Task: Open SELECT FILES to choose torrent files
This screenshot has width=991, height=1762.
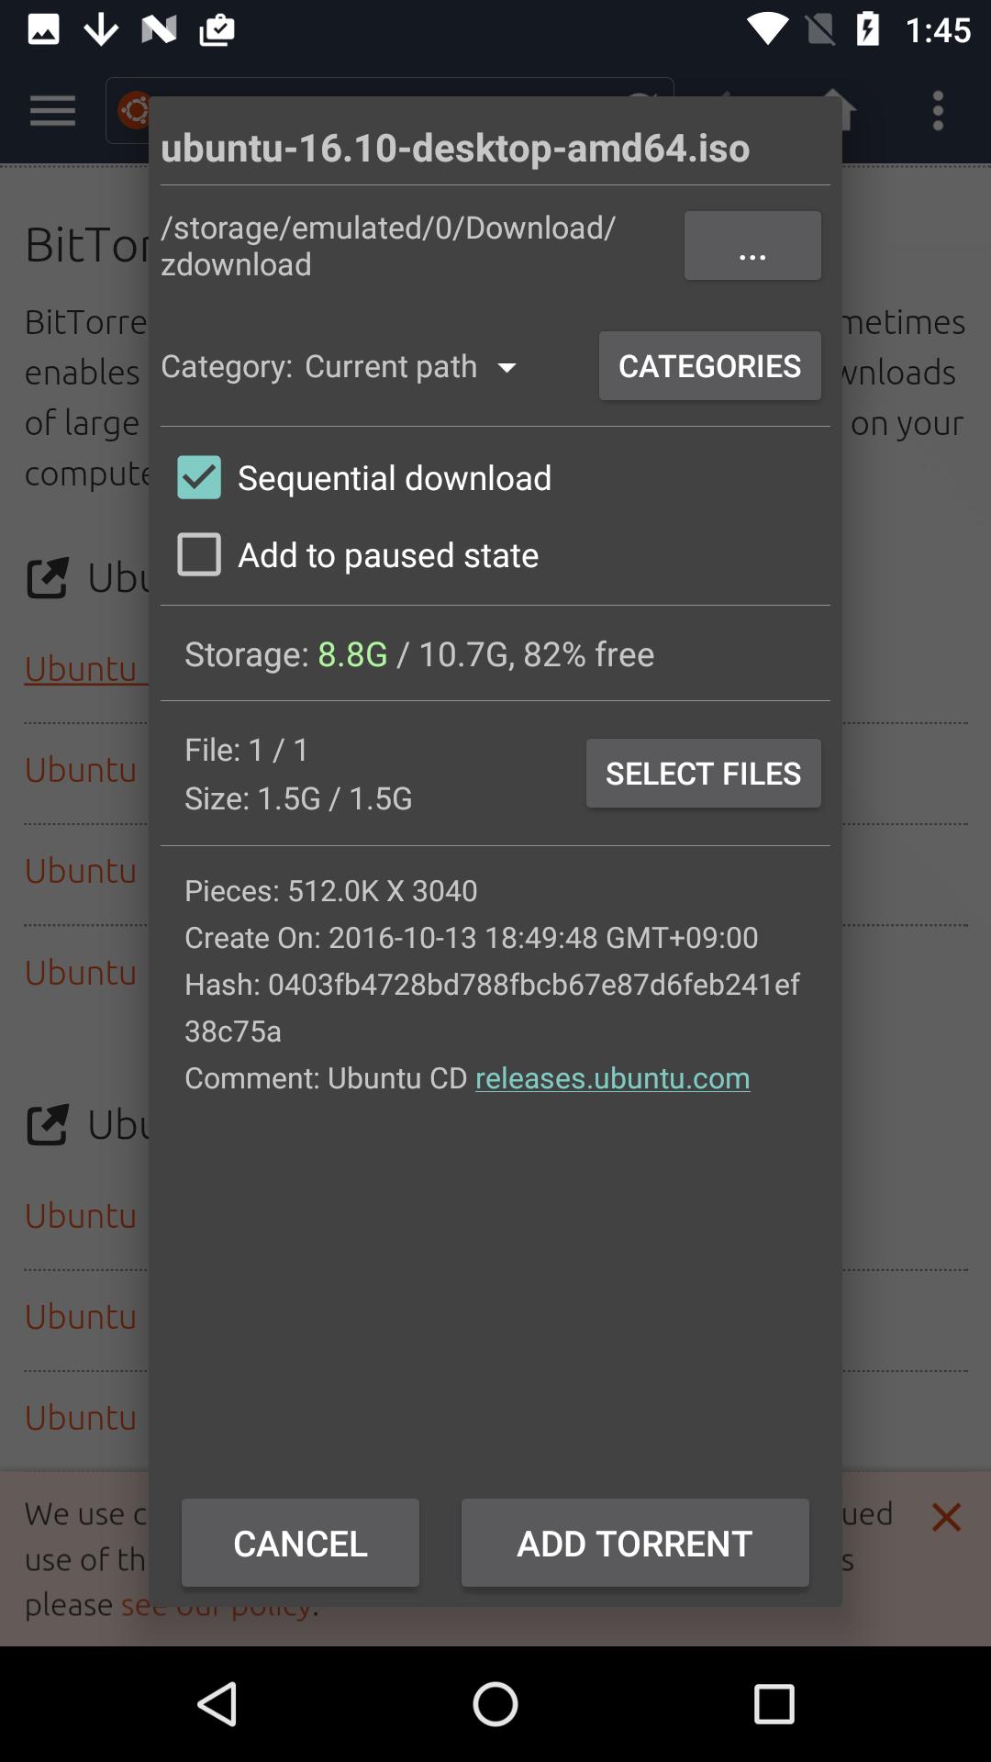Action: [x=703, y=773]
